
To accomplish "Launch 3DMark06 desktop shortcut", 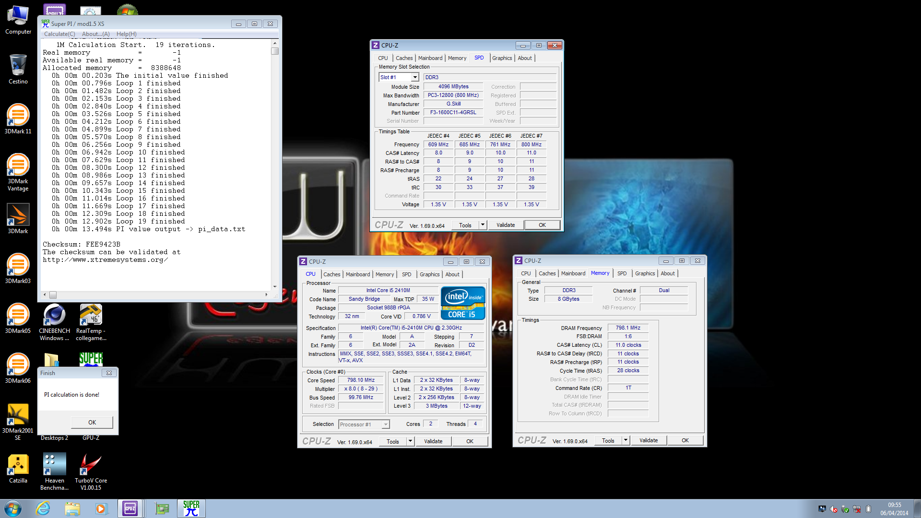I will (x=18, y=368).
